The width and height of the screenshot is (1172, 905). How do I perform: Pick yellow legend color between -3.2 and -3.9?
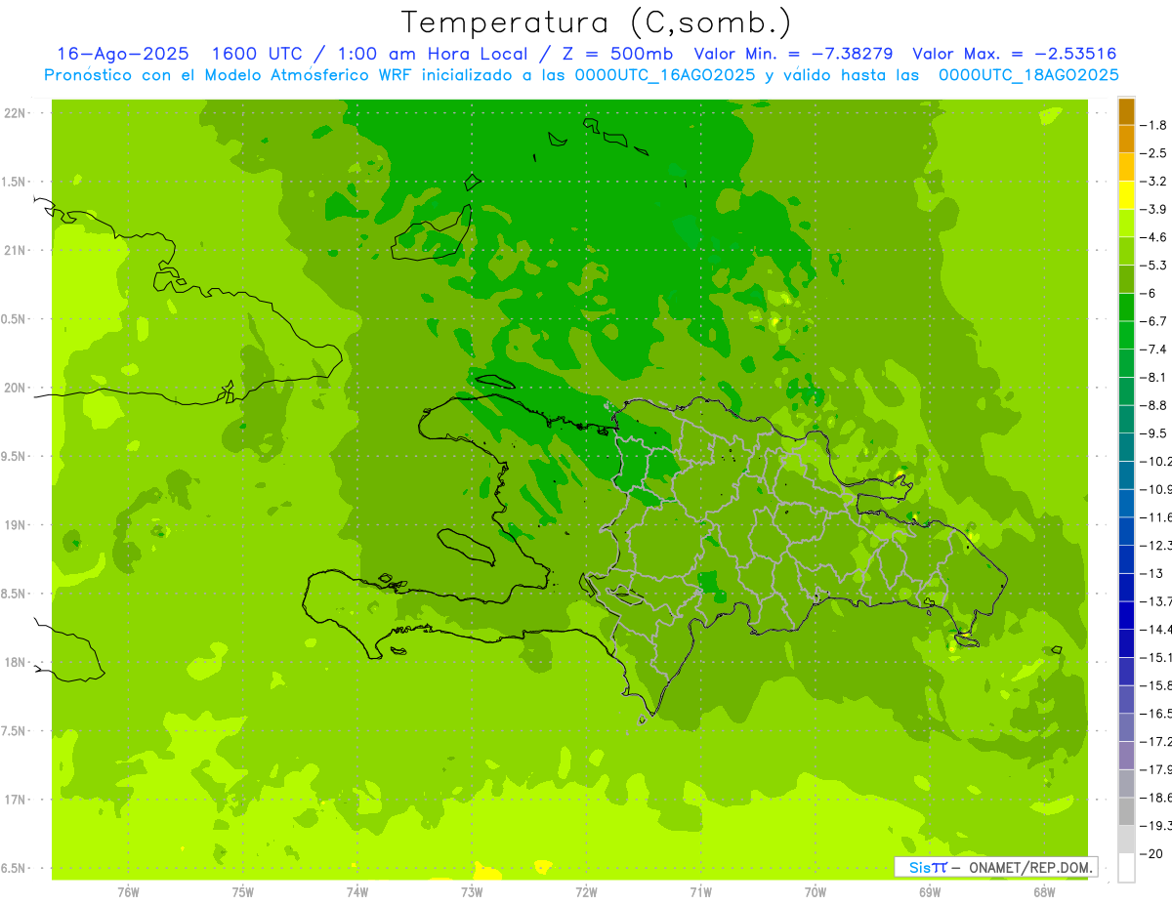(1126, 195)
